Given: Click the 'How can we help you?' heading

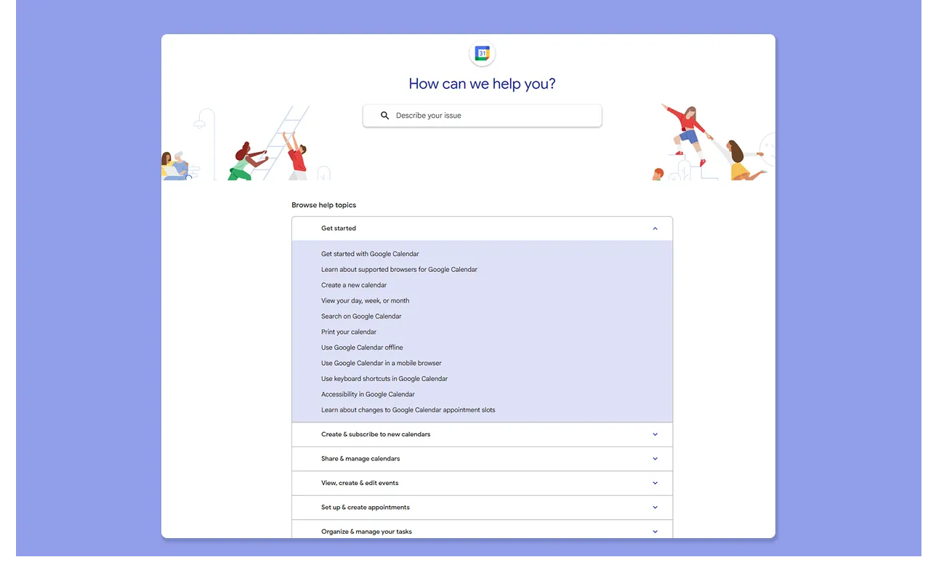Looking at the screenshot, I should point(482,84).
